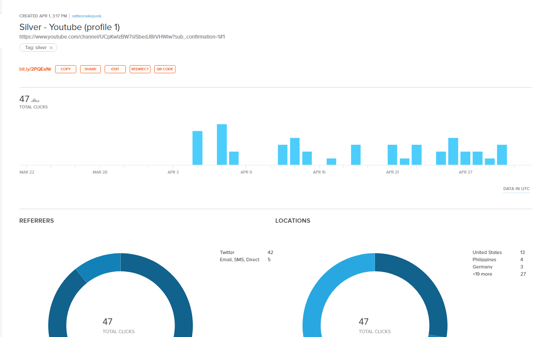The image size is (539, 337).
Task: Click '47 TOTAL CLICKS' inside locations donut
Action: click(375, 326)
